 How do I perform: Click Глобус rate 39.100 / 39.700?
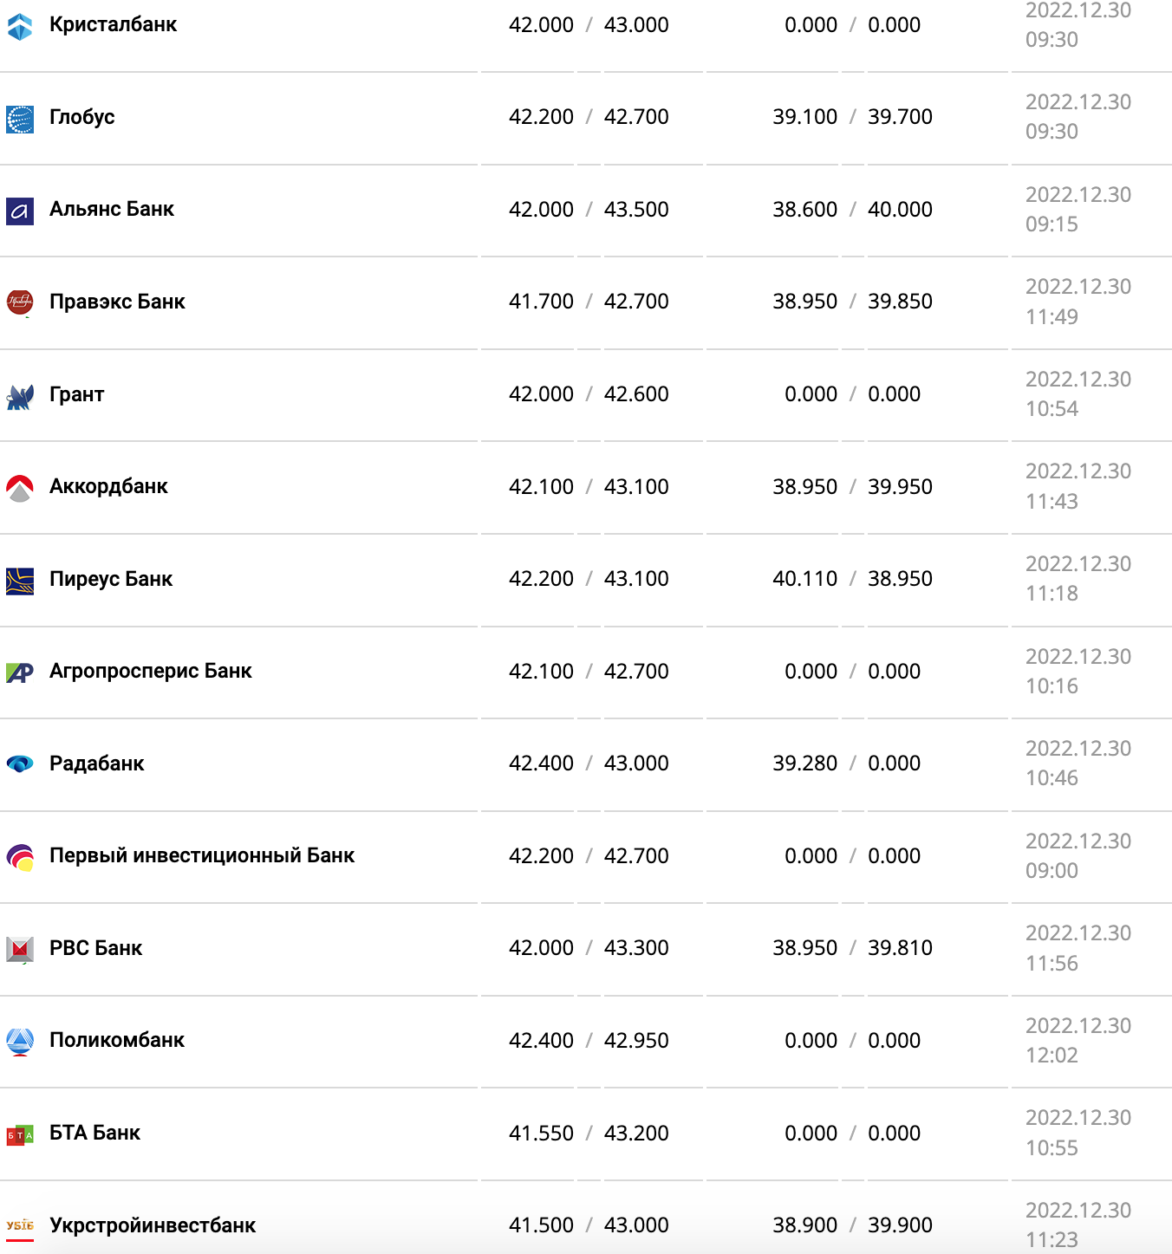click(x=852, y=117)
